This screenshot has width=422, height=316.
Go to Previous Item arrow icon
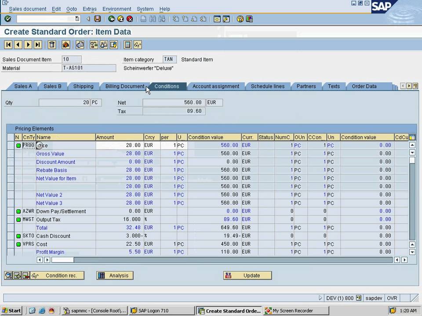[18, 45]
